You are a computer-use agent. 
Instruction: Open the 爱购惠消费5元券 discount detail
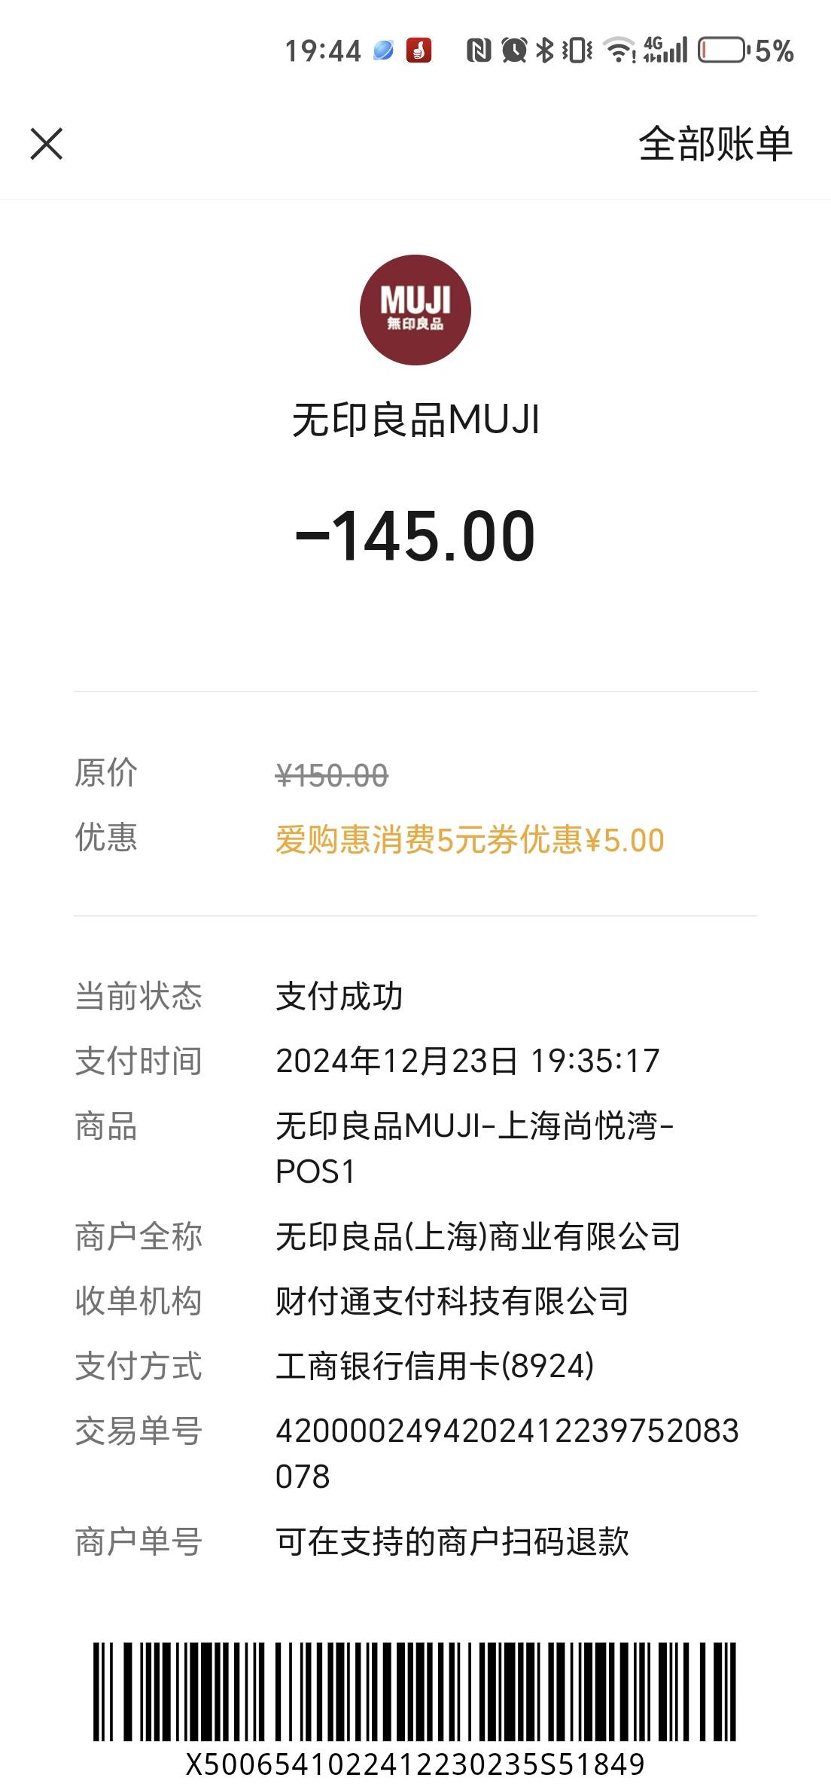click(470, 840)
